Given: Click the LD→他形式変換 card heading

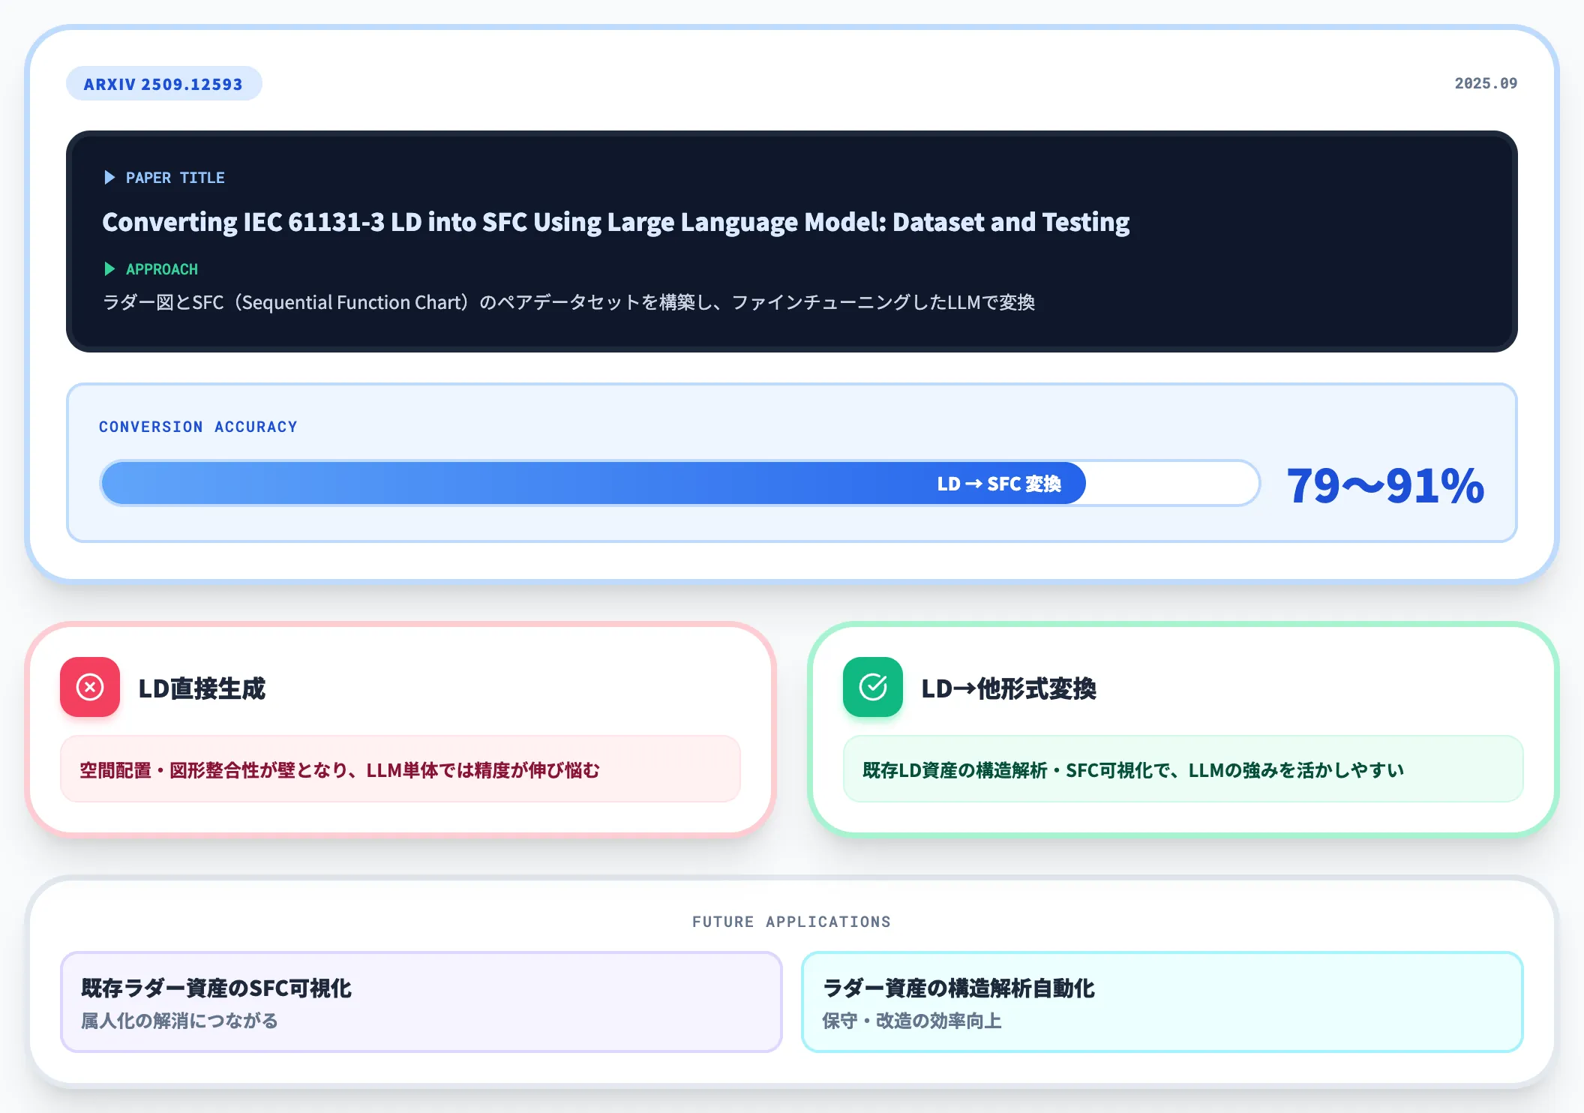Looking at the screenshot, I should click(x=1009, y=688).
